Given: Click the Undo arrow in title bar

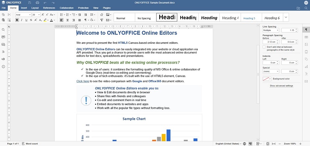Looking at the screenshot, I should 45,3.
